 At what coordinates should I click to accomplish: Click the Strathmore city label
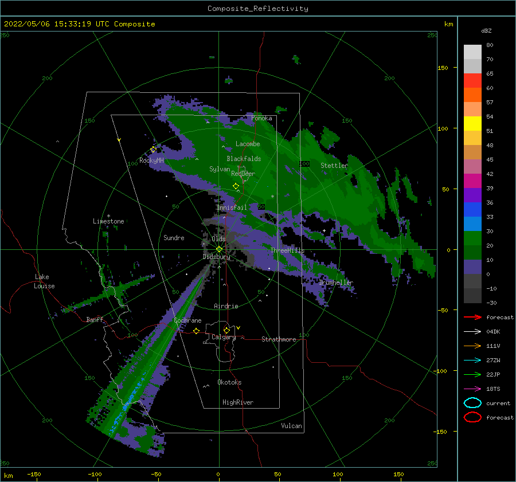(279, 339)
